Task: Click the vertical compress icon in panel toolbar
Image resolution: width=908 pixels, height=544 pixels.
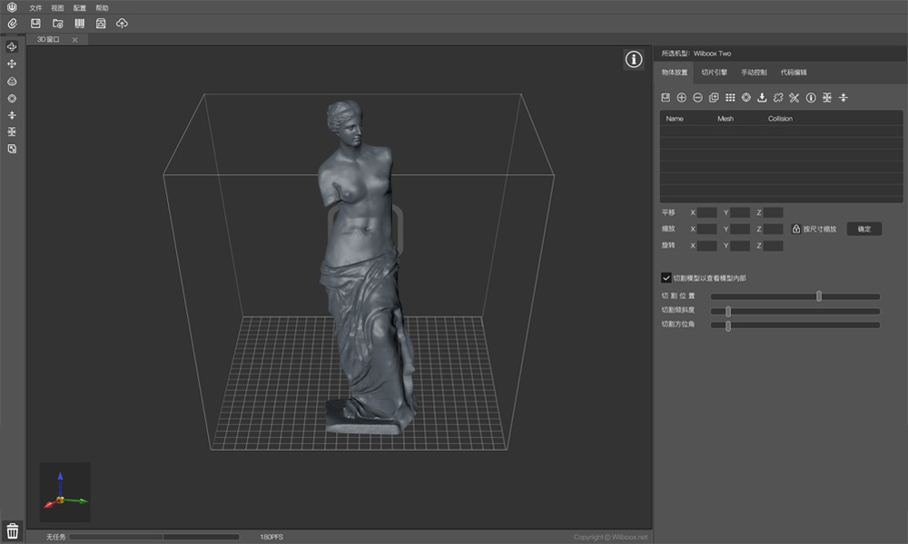Action: [x=844, y=98]
